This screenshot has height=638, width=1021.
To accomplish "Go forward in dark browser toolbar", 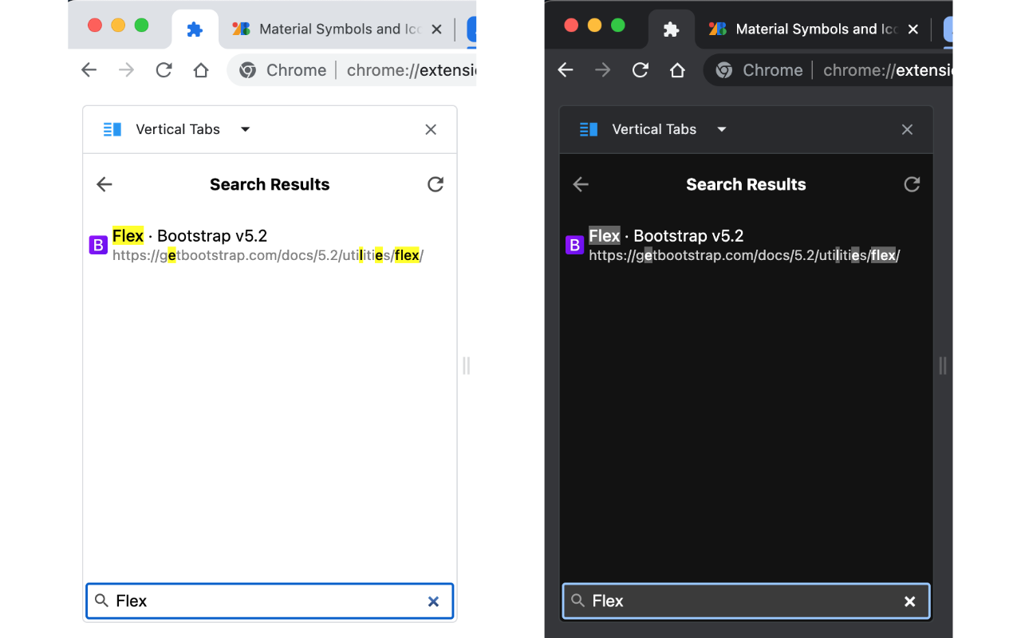I will coord(603,70).
